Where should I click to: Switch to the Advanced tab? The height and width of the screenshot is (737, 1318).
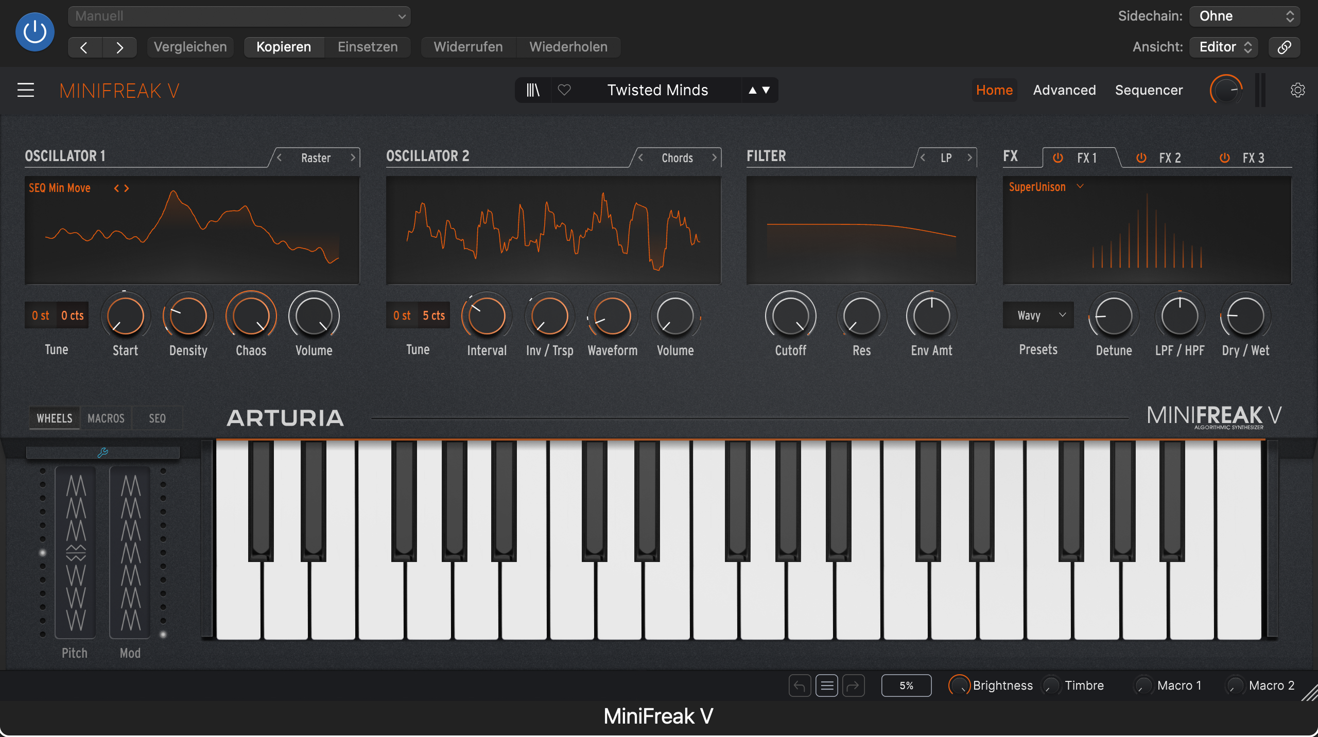1064,90
